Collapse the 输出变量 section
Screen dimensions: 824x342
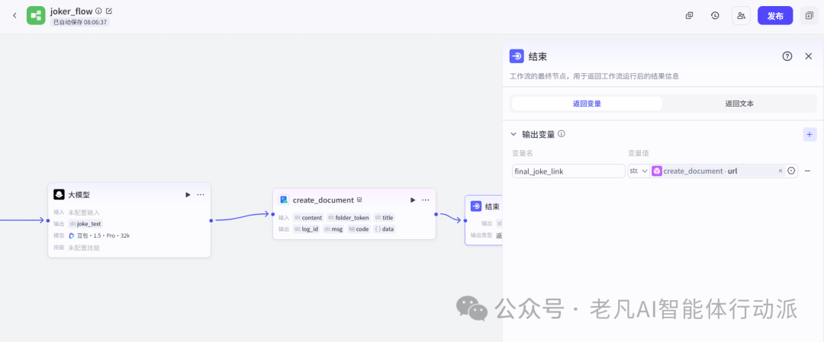click(514, 134)
